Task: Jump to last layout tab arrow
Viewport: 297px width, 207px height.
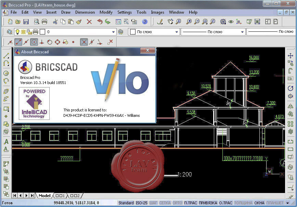Action: coord(32,195)
